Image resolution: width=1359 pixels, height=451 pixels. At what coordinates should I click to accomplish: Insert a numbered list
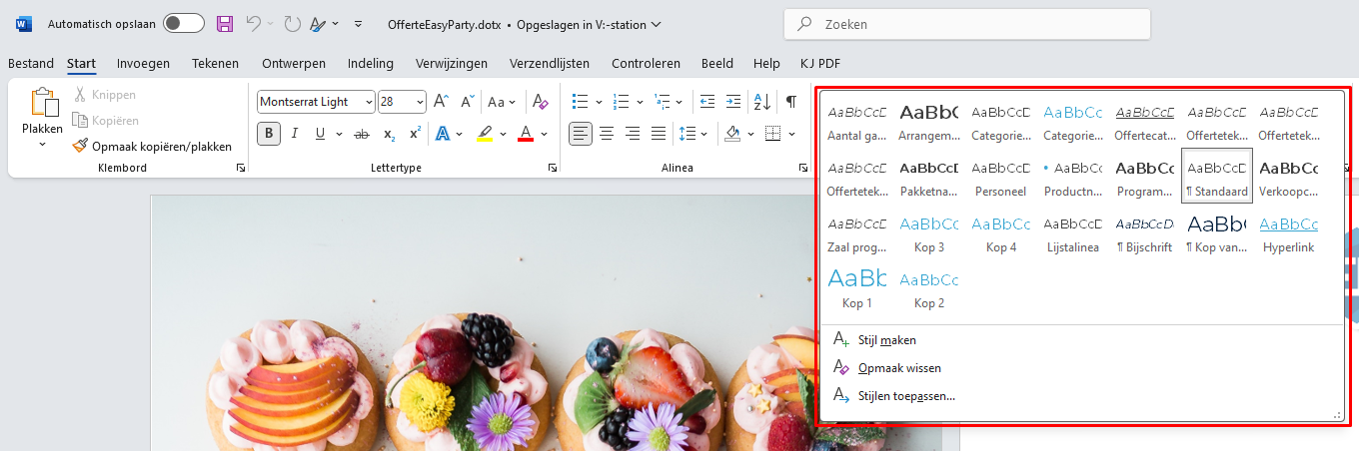621,102
